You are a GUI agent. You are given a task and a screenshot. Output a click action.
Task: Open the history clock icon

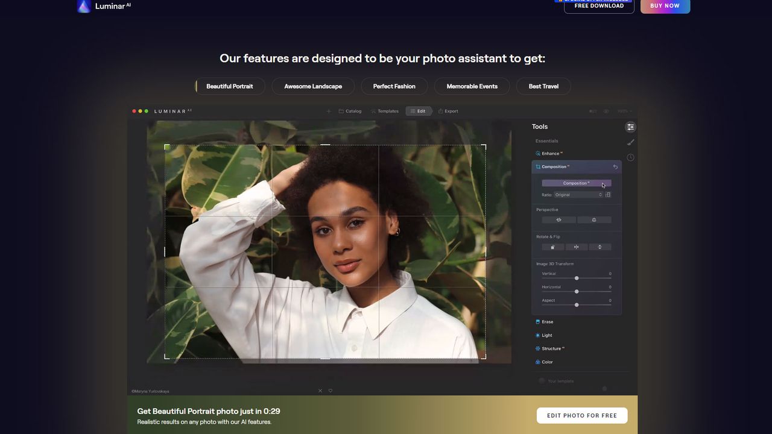pyautogui.click(x=630, y=157)
